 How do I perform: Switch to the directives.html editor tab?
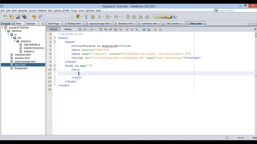(x=125, y=24)
